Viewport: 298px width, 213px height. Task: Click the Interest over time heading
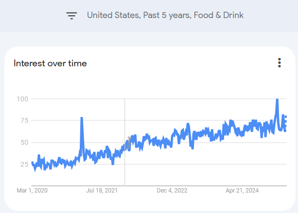pos(50,63)
